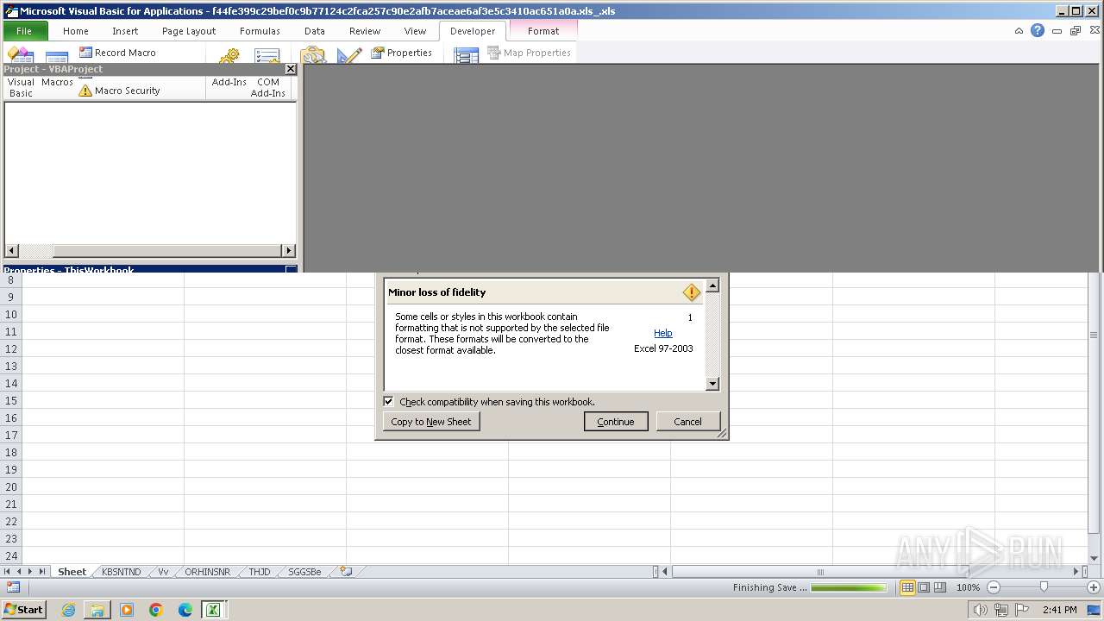Switch to the Insert ribbon tab
Image resolution: width=1104 pixels, height=621 pixels.
point(125,30)
